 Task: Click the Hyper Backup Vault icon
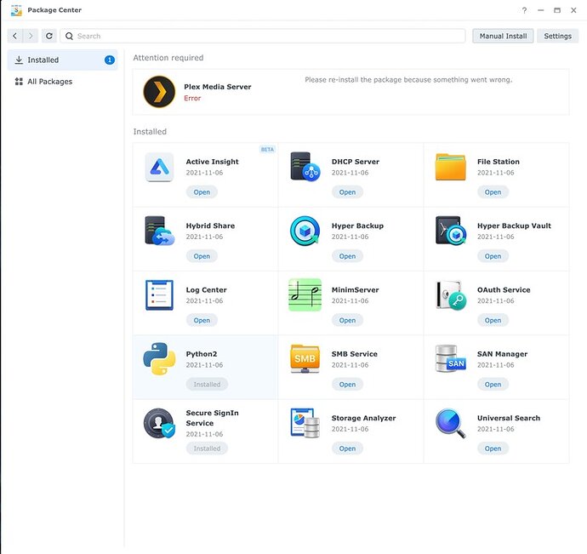(451, 231)
